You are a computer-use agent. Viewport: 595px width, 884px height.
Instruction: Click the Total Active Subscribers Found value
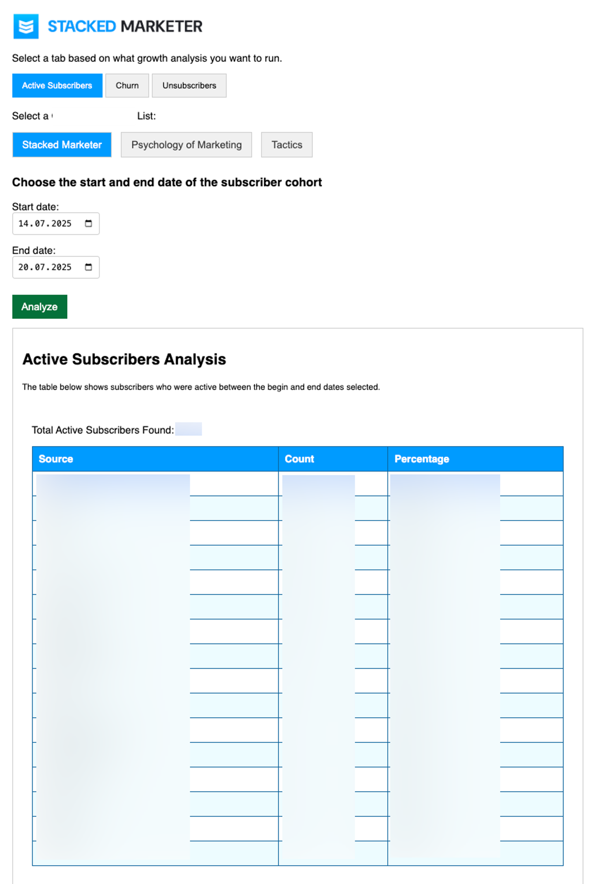pyautogui.click(x=189, y=429)
